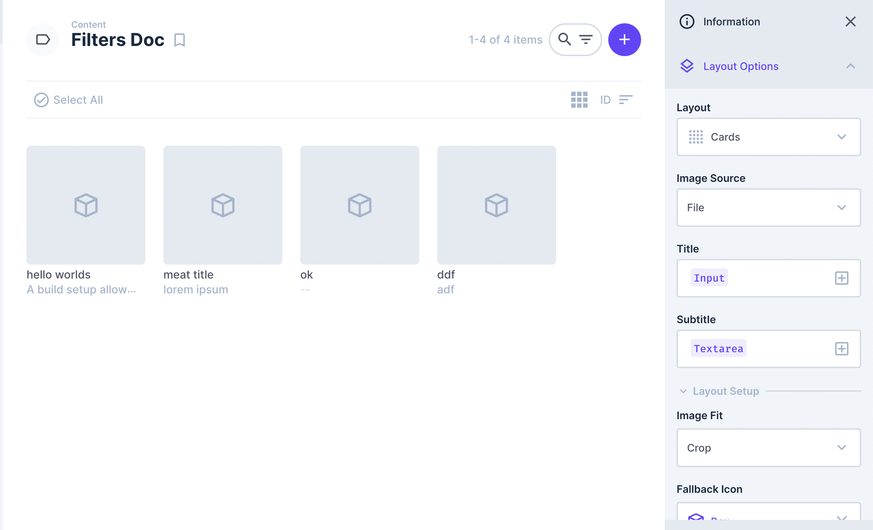Open the Layout dropdown showing Cards
873x530 pixels.
point(768,137)
